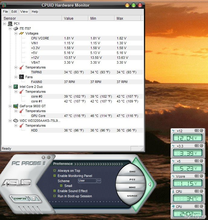Enable the Always on Top checkbox
208x220 pixels.
coord(55,171)
